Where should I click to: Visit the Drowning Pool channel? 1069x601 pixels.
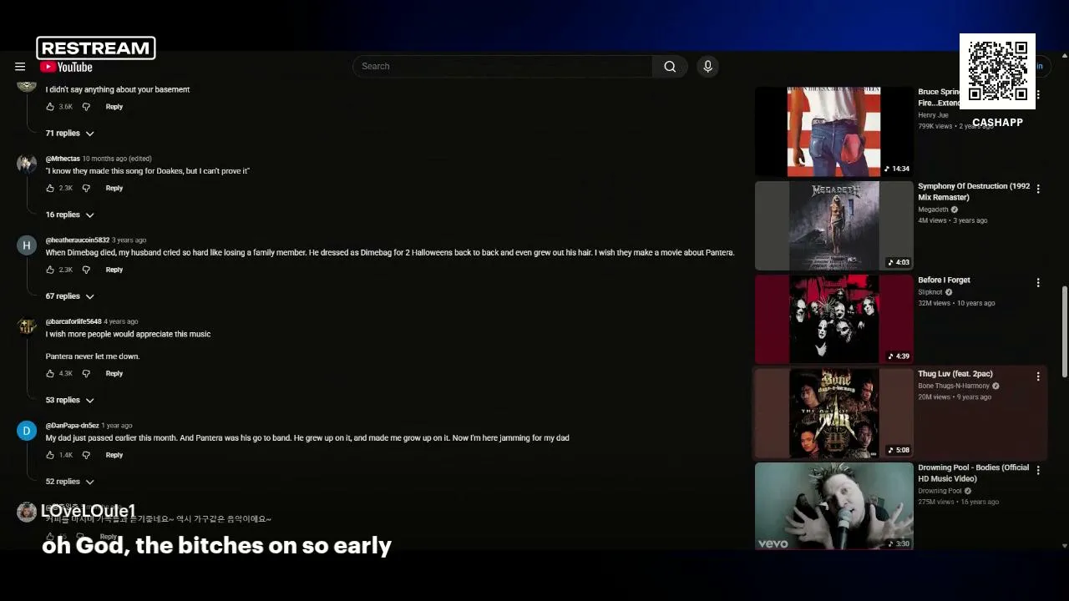click(x=940, y=491)
